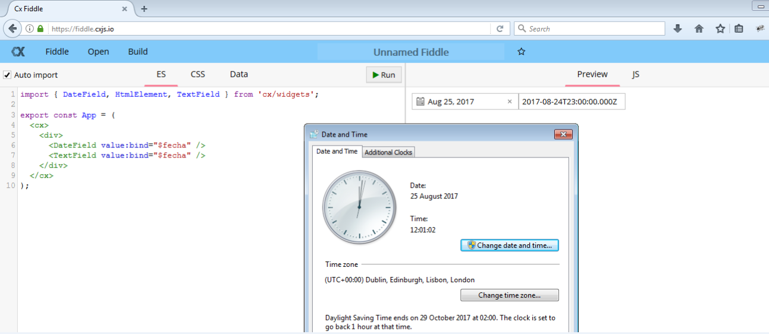Screen dimensions: 769x334
Task: Switch to the Preview tab
Action: (x=592, y=75)
